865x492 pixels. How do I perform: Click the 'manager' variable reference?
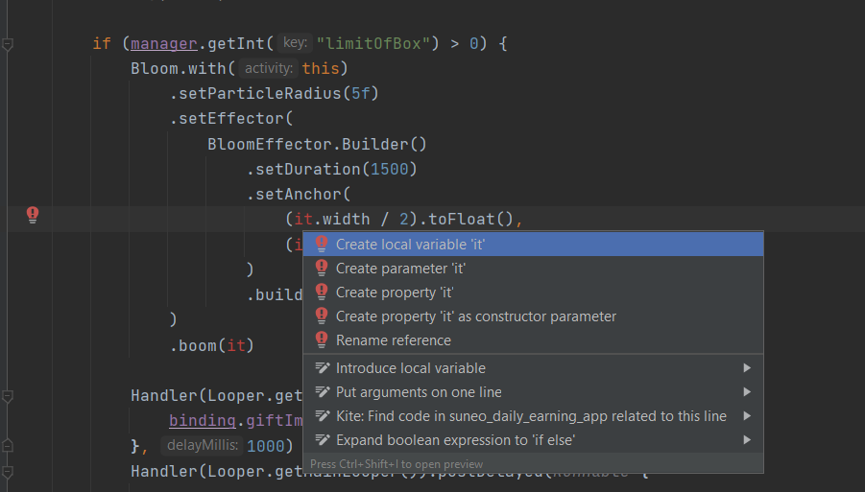click(x=164, y=43)
